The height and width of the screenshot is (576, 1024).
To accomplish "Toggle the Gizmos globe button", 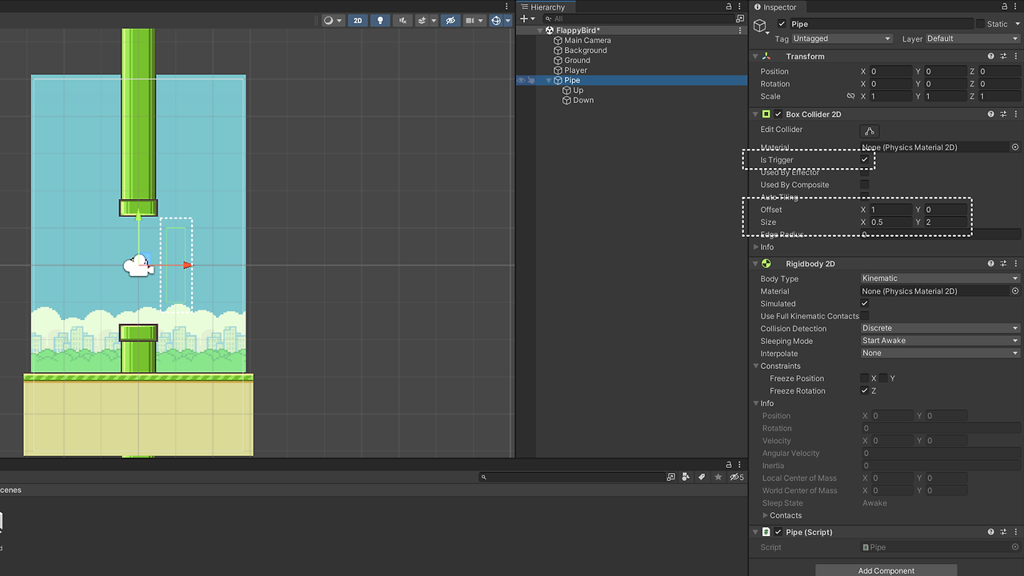I will tap(496, 20).
